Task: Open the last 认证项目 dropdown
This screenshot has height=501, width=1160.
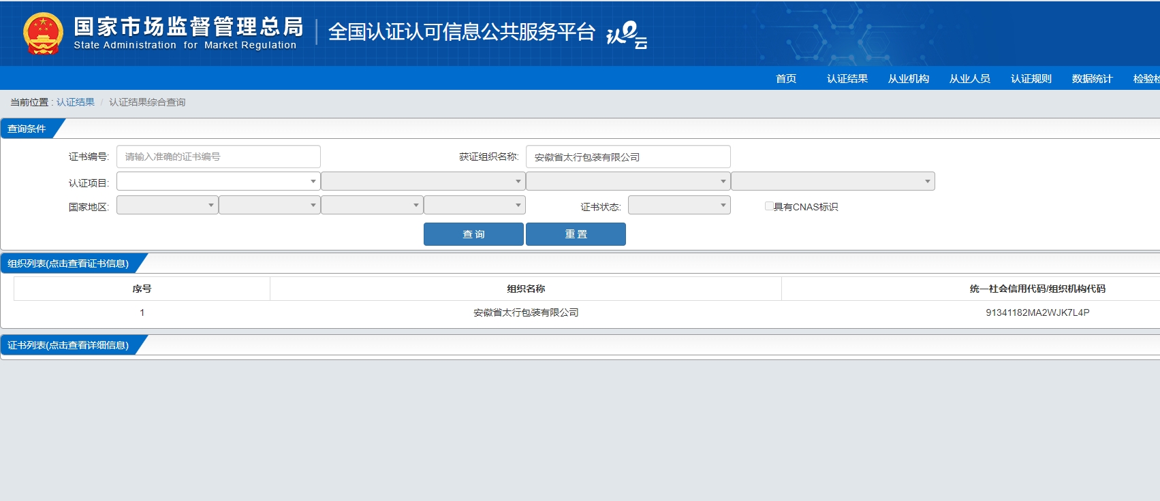Action: click(833, 181)
